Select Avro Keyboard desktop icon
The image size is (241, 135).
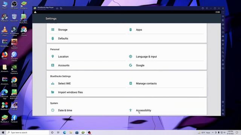14,44
